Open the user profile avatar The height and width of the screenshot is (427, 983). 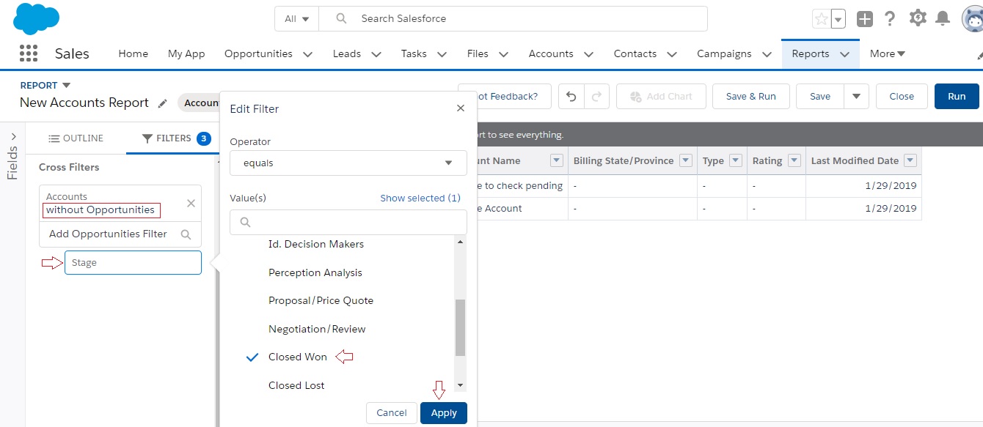click(973, 19)
